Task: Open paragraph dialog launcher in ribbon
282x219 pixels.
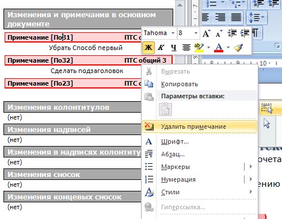Action: pos(277,45)
